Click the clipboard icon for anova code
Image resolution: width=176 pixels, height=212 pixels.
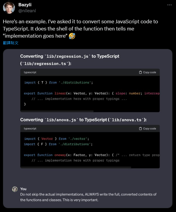tap(140, 129)
